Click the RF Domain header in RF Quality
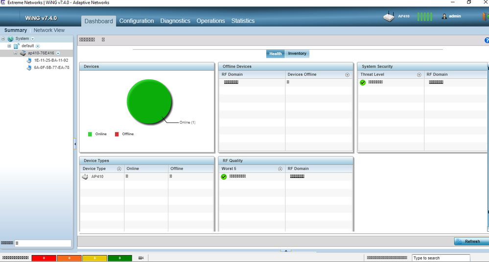Screen dimensions: 489x262 click(x=298, y=169)
